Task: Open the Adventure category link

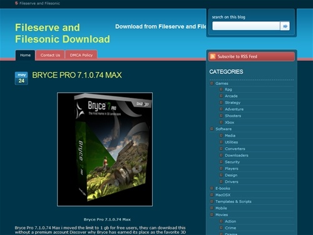Action: point(234,109)
